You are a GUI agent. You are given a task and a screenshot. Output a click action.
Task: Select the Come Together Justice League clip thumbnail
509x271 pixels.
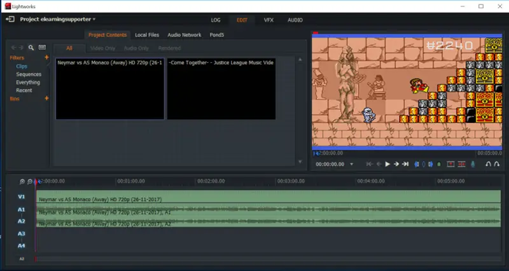tap(221, 89)
